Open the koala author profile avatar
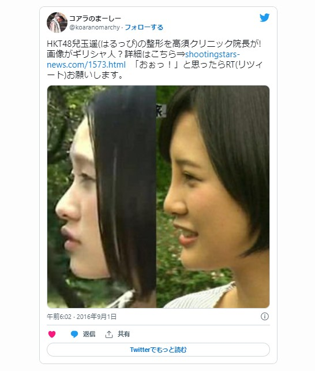315x371 pixels. [x=57, y=23]
